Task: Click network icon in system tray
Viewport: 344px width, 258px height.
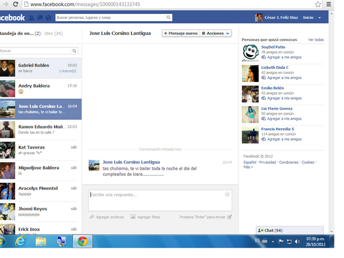Action: [x=290, y=241]
